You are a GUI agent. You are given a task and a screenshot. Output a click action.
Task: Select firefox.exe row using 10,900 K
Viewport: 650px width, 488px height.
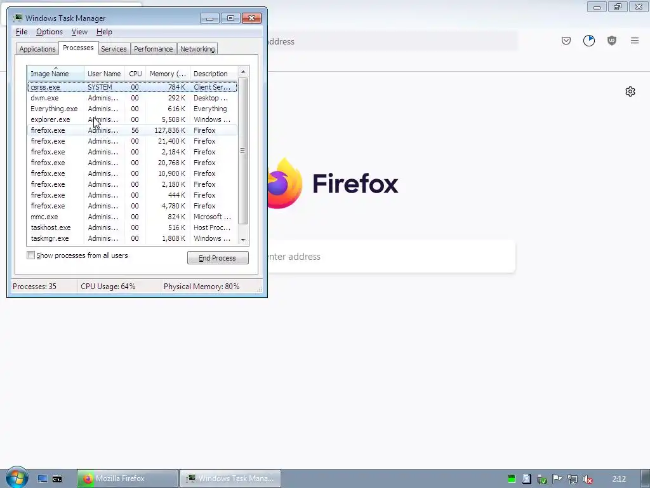tap(132, 173)
